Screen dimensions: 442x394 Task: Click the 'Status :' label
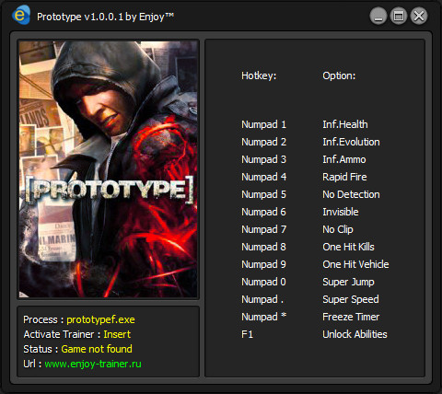point(41,349)
